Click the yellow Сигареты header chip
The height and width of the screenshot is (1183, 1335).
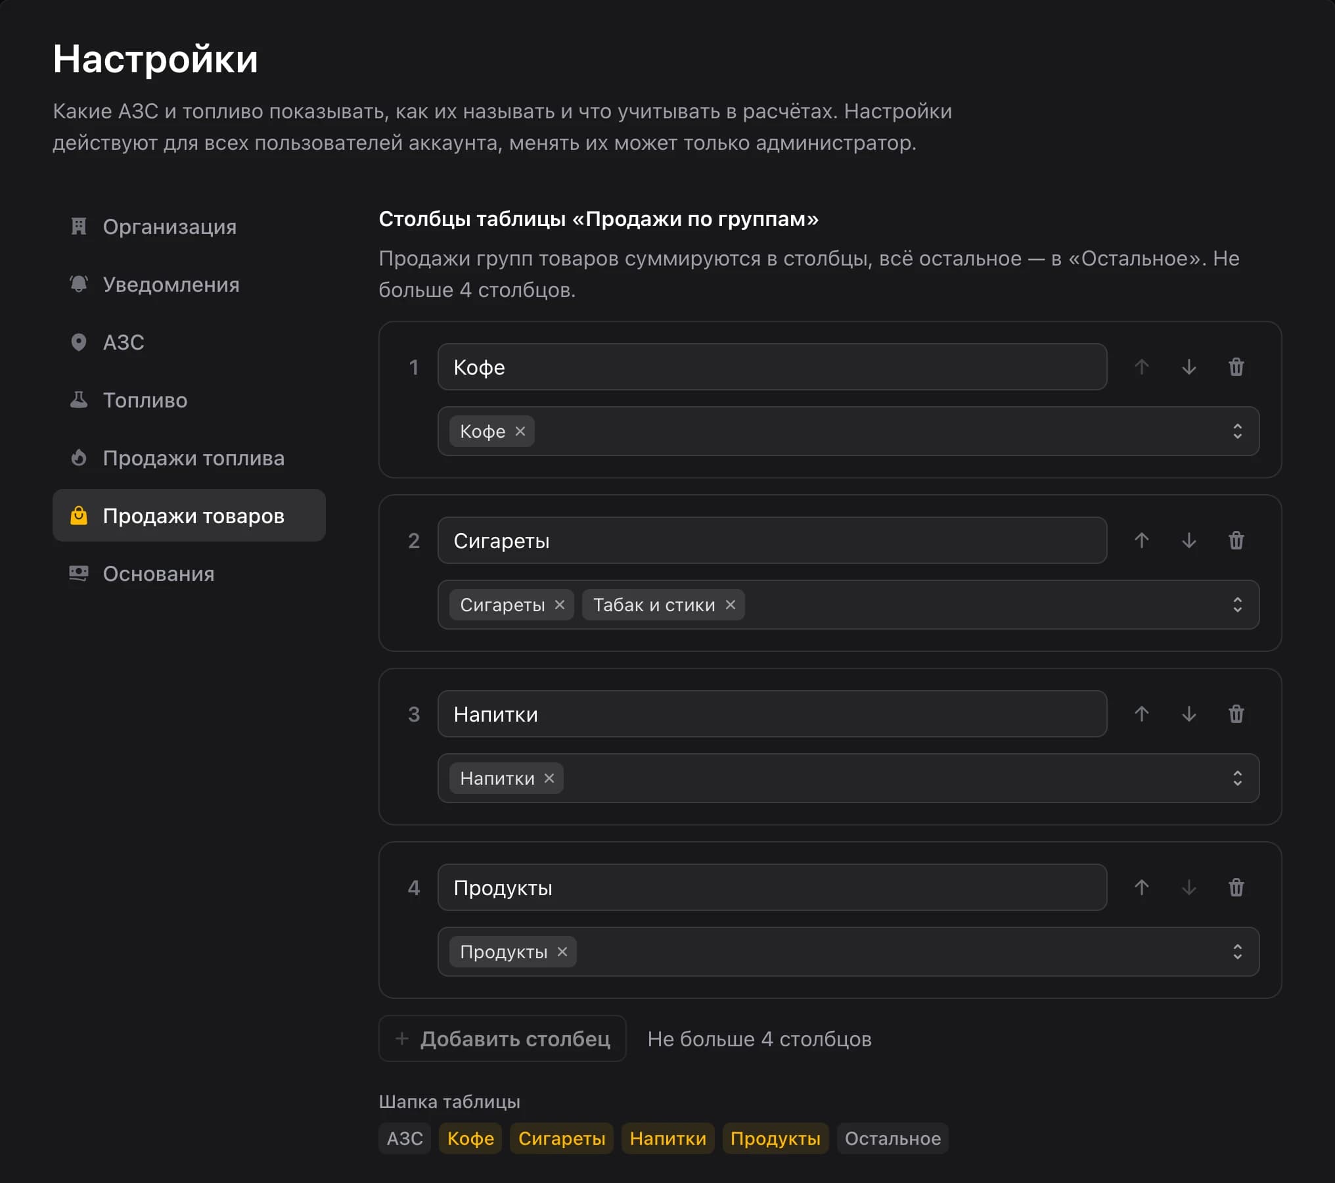coord(562,1138)
